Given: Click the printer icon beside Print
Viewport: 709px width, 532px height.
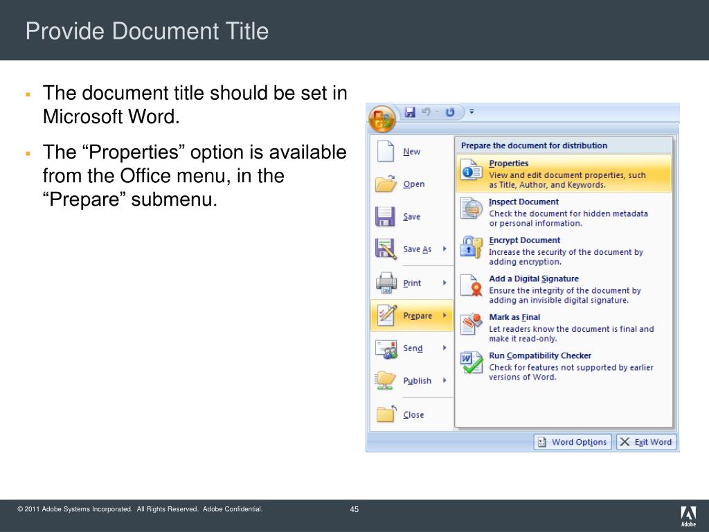Looking at the screenshot, I should [386, 283].
